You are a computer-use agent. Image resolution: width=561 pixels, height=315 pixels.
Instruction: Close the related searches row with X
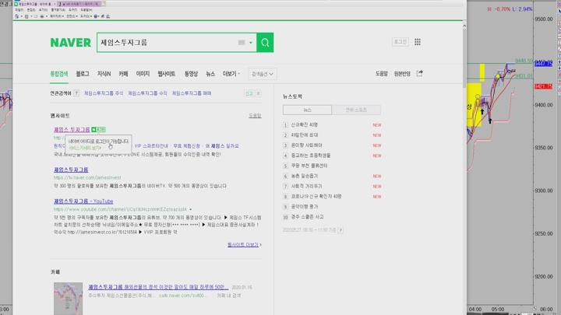pos(259,93)
